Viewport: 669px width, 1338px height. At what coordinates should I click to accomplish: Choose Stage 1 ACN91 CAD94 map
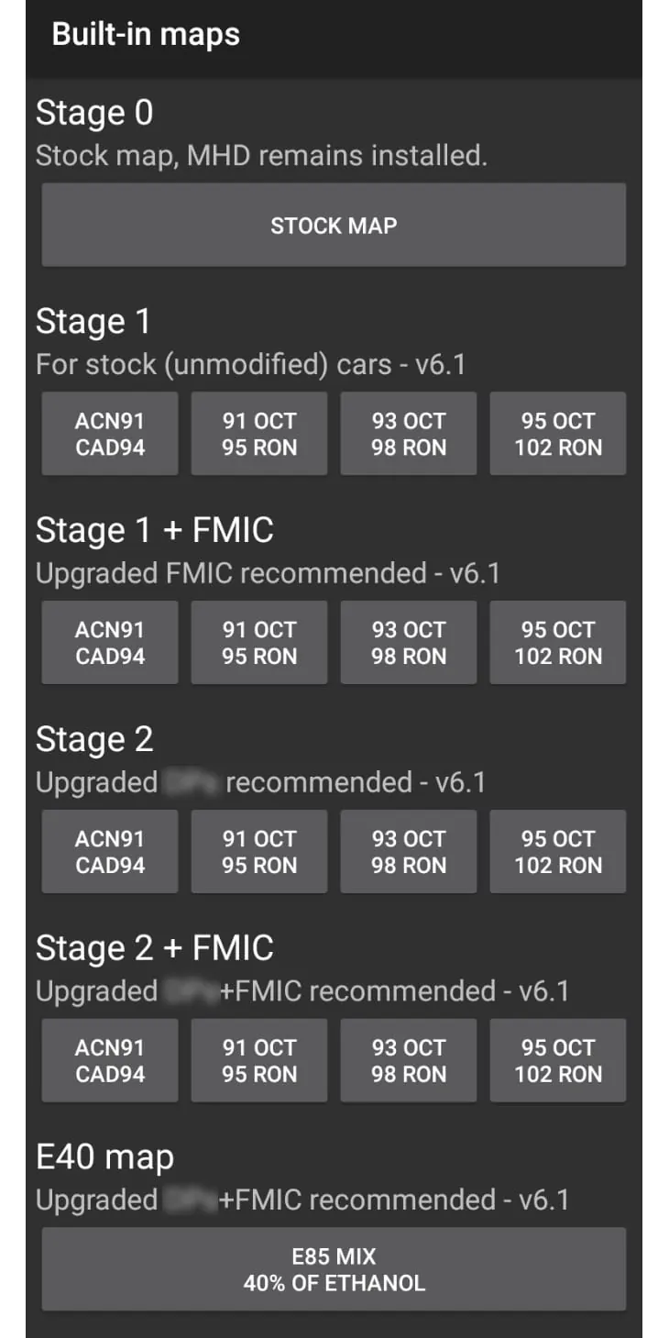(x=110, y=434)
